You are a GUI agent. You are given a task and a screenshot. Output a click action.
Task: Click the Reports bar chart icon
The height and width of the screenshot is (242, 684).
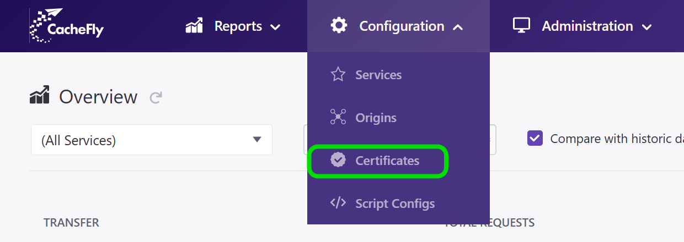coord(194,26)
